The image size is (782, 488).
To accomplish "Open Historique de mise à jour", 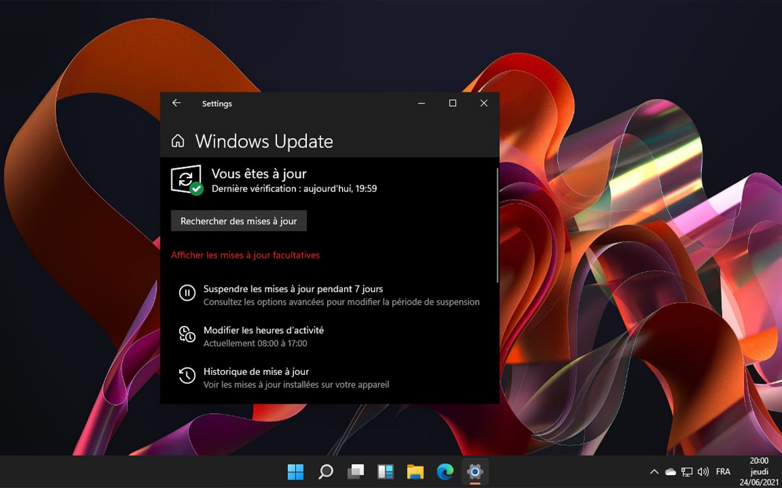I will pyautogui.click(x=256, y=372).
